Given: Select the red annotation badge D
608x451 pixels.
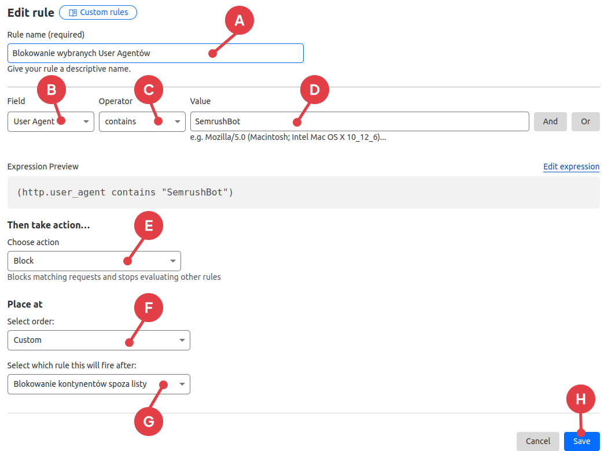Looking at the screenshot, I should [314, 90].
